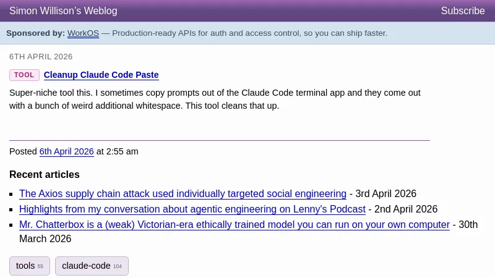Viewport: 495px width, 278px height.
Task: Click the word 'Posted' above Recent articles
Action: [23, 151]
